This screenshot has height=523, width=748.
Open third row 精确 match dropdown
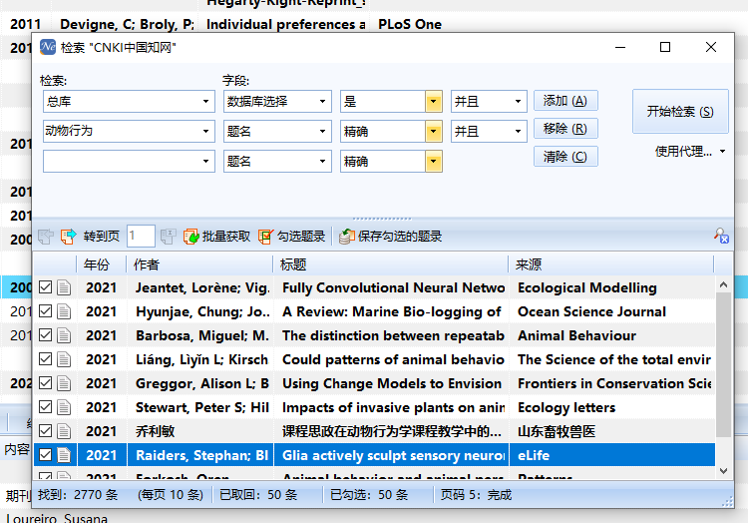433,162
